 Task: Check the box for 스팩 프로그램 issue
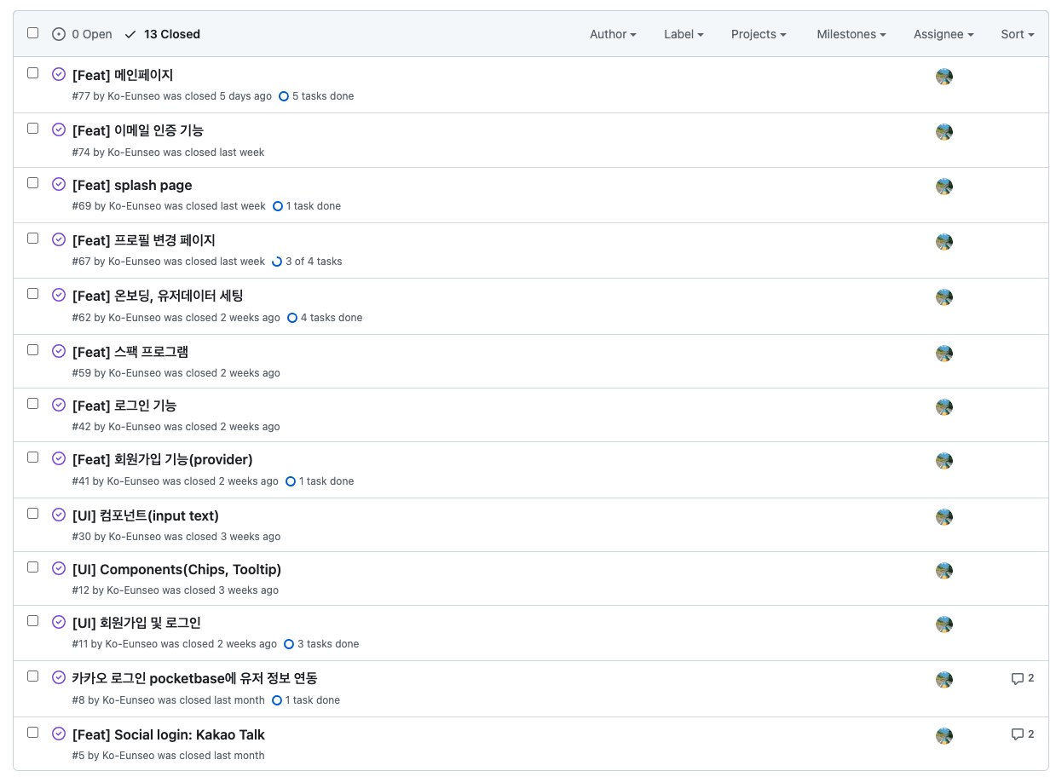coord(32,349)
